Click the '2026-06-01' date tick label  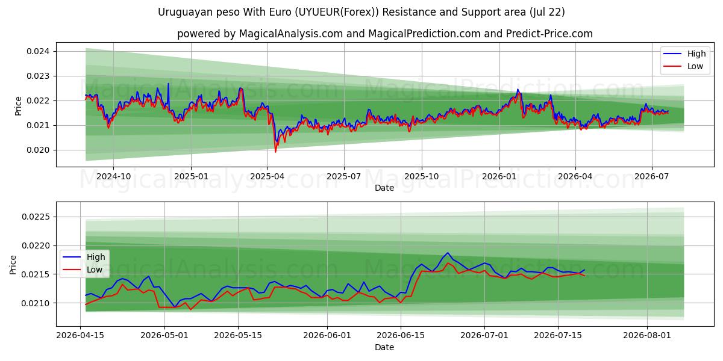pos(327,336)
